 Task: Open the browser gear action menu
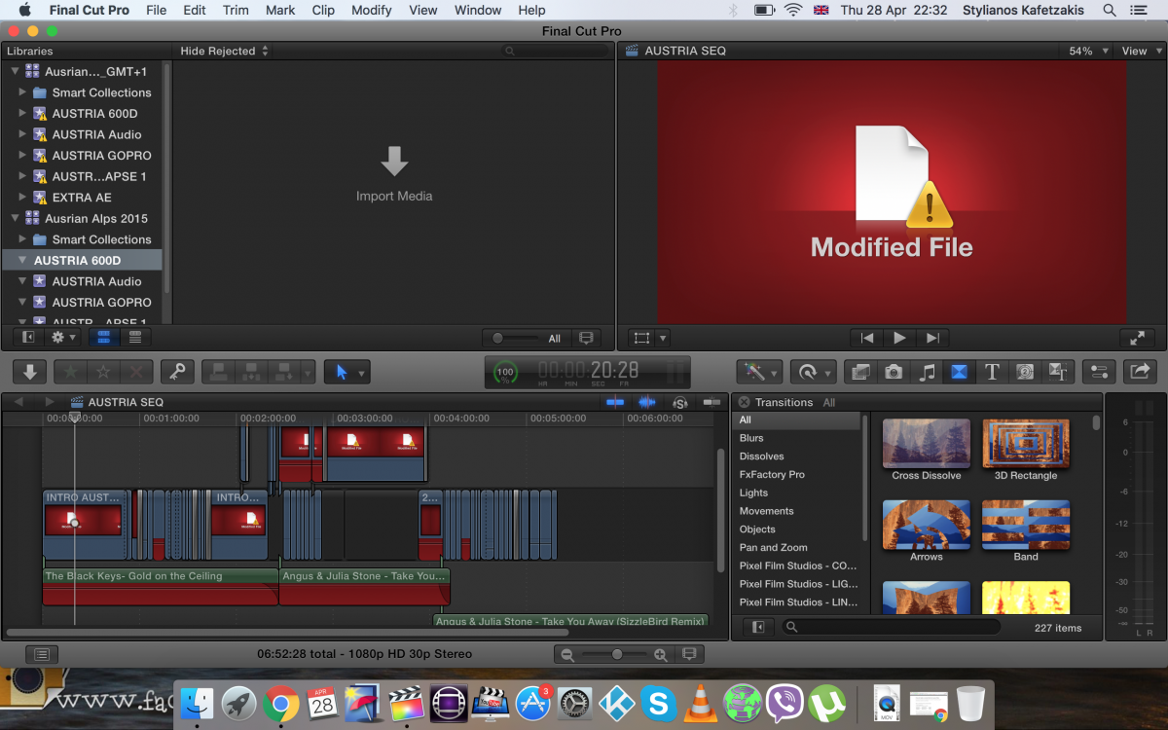[x=62, y=338]
